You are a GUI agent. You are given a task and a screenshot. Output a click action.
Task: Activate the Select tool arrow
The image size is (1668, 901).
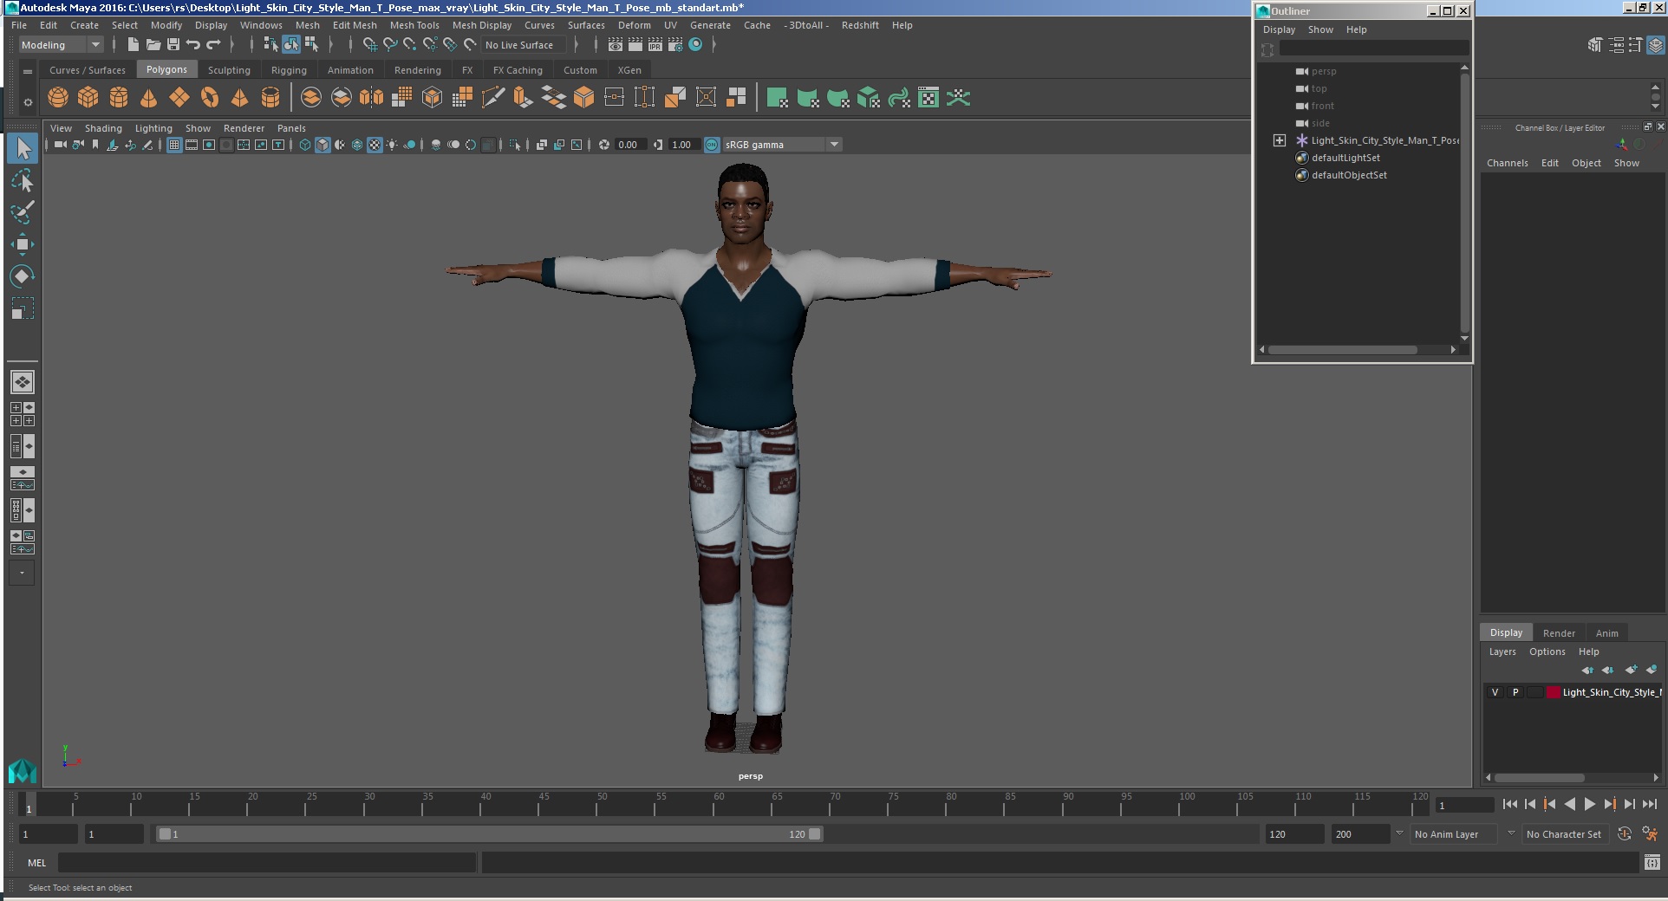pos(23,149)
